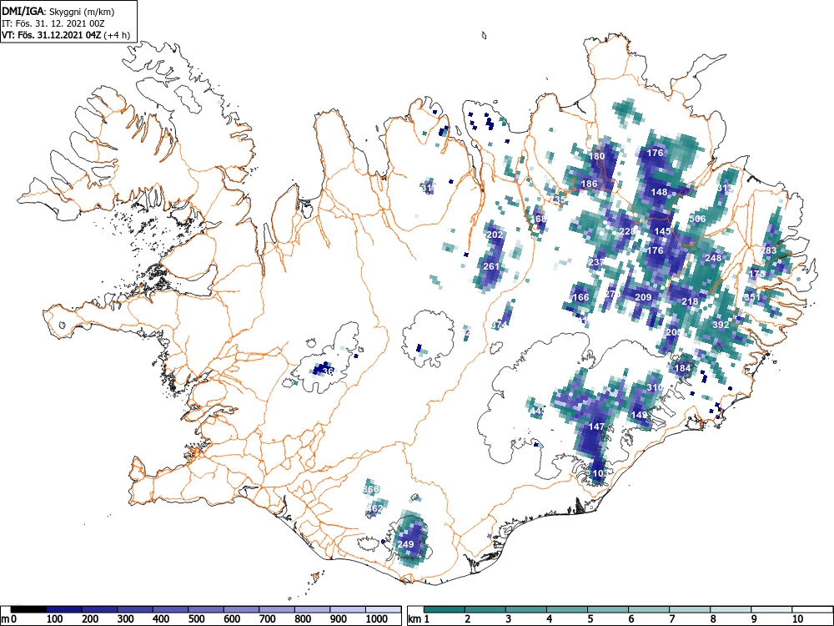Select teal swatch between 5 and 6 in km legend

tap(608, 609)
